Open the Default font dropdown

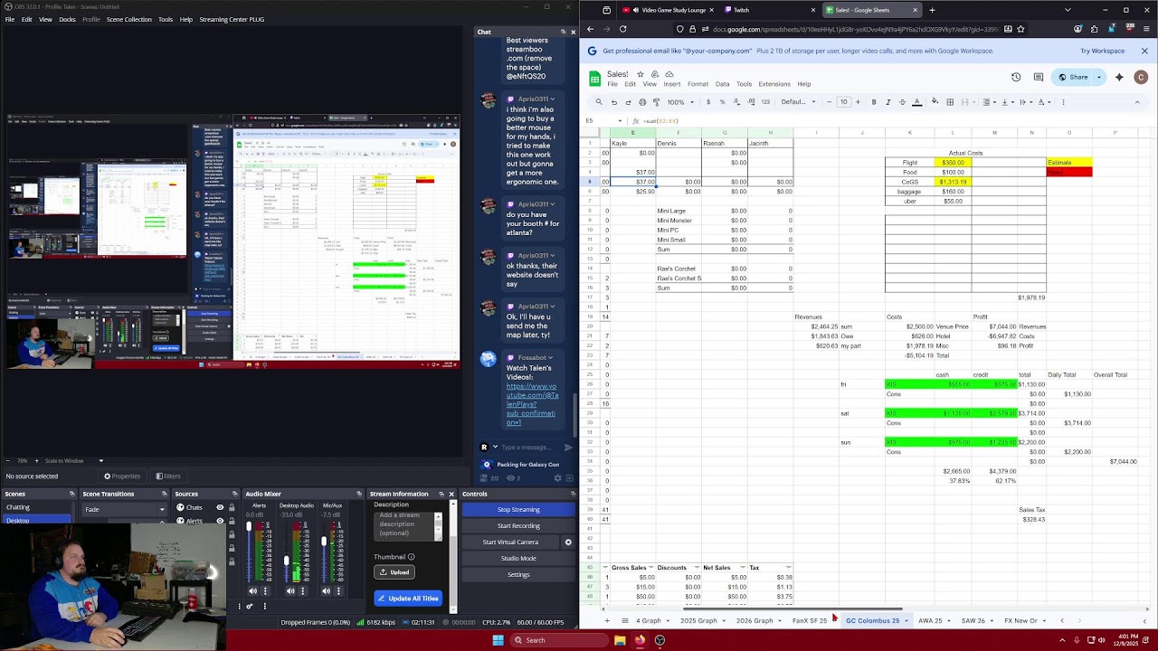pos(800,102)
